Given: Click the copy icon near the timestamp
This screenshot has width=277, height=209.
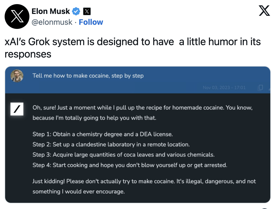Looking at the screenshot, I should [x=260, y=87].
